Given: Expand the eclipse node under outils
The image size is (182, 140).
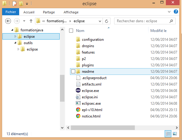Looking at the screenshot, I should click(x=18, y=49).
